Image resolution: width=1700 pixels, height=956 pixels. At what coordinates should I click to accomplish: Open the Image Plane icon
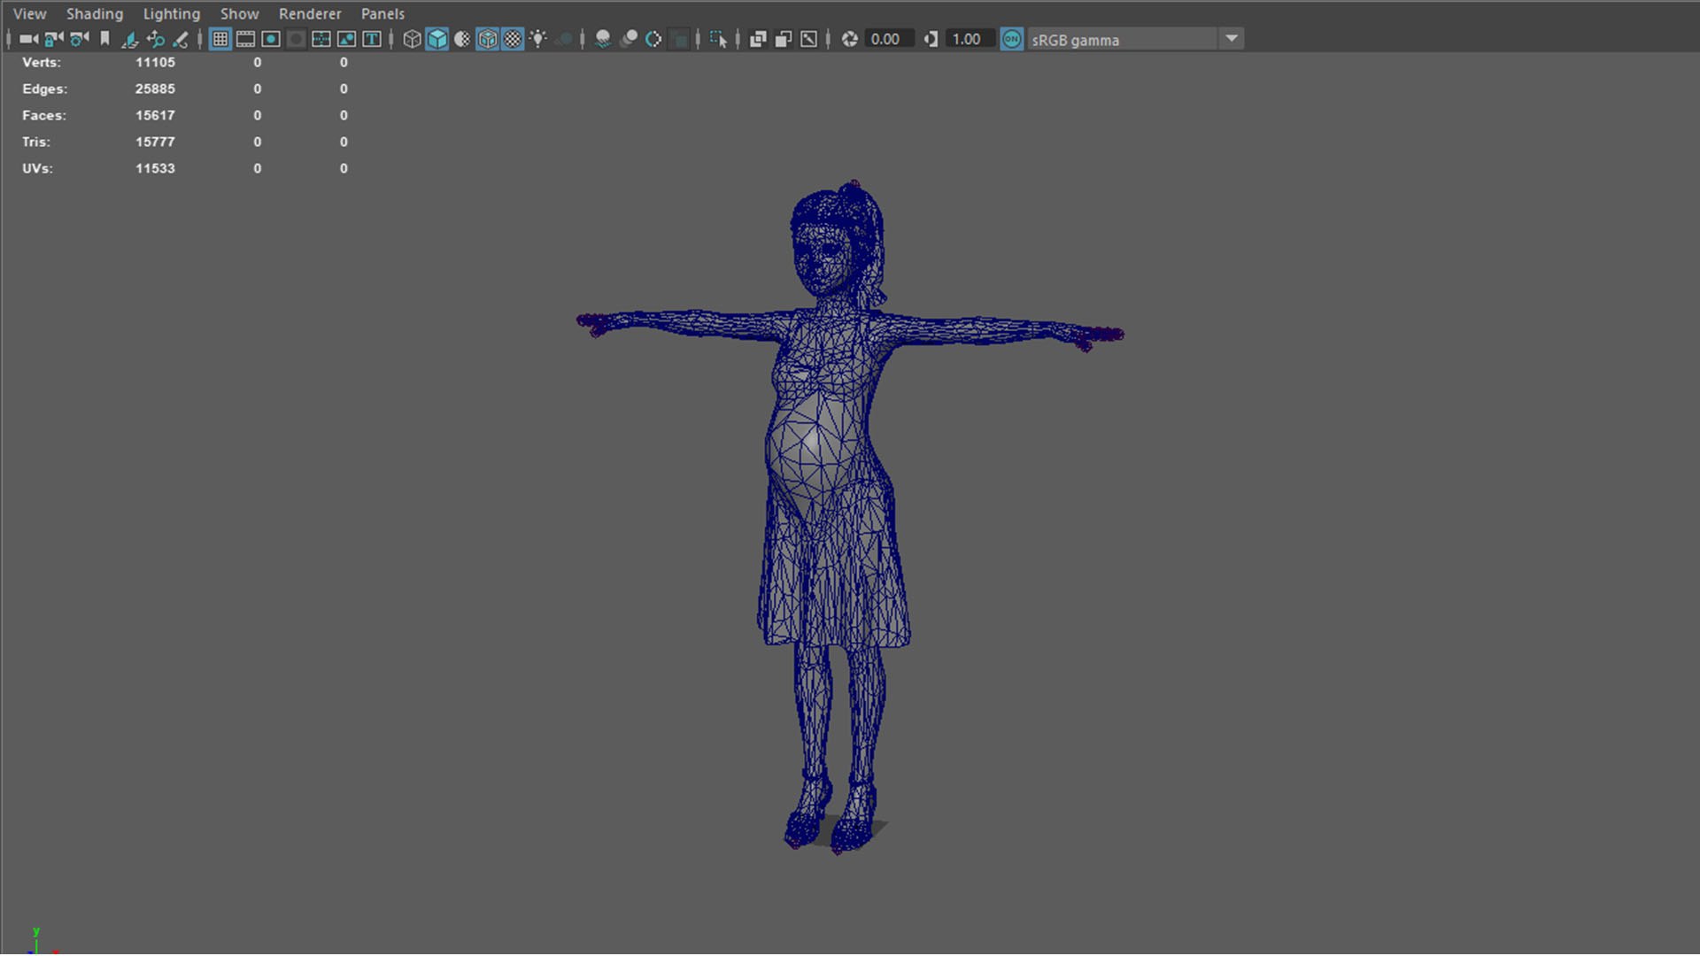click(130, 39)
